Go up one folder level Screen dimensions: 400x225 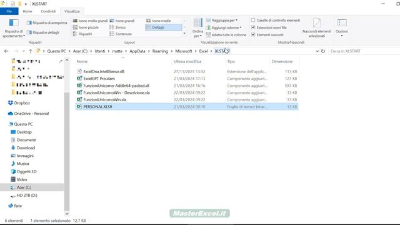[x=31, y=51]
